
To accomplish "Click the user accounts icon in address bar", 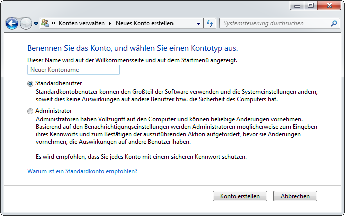I will tap(45, 23).
